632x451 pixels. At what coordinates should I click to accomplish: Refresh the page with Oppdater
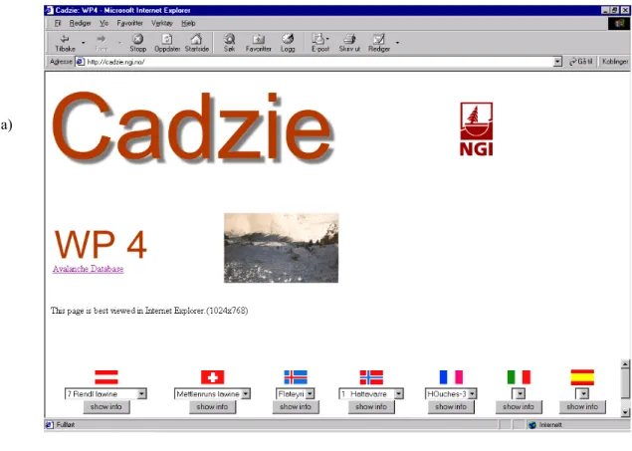click(x=167, y=43)
